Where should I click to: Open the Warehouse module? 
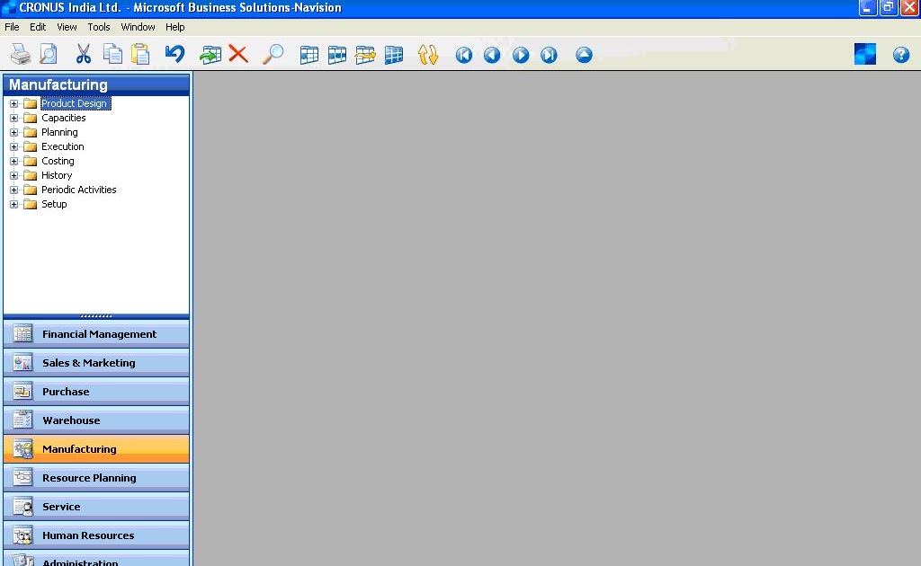point(96,420)
